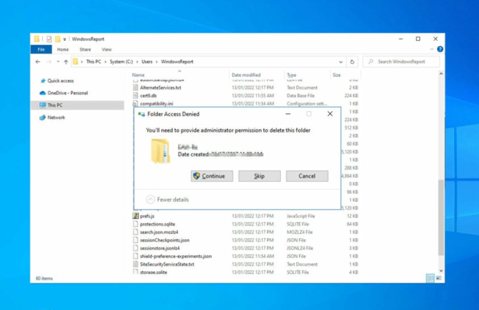Screen dimensions: 479x310
Task: Click the title bar folder icon
Action: (x=37, y=39)
